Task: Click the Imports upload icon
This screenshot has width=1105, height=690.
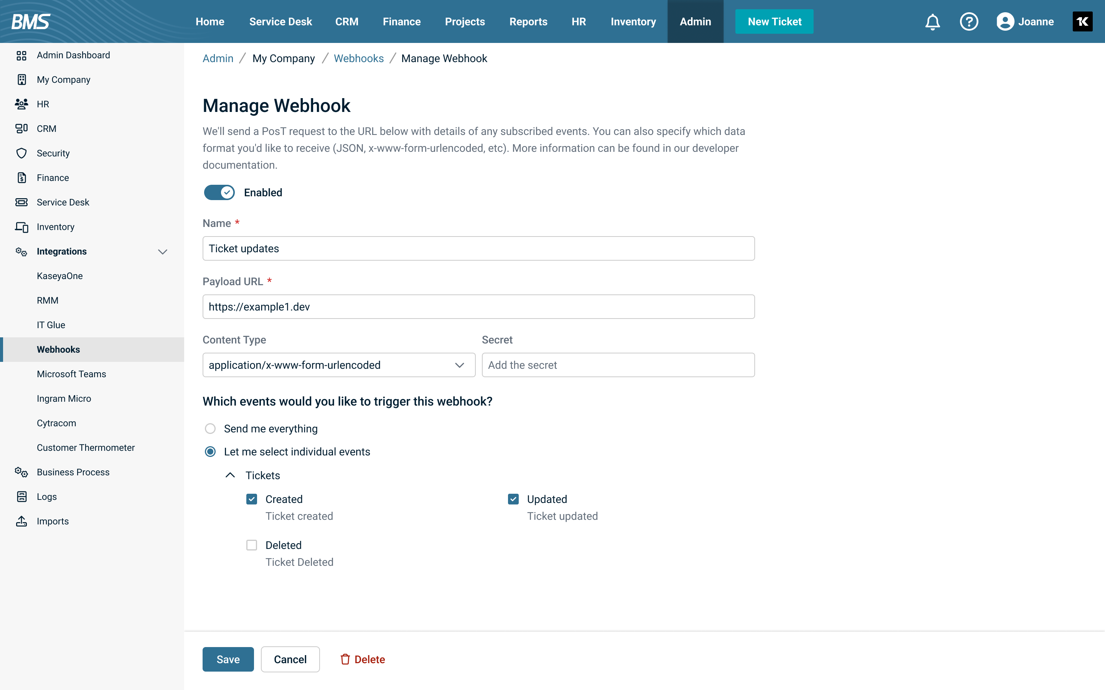Action: 21,521
